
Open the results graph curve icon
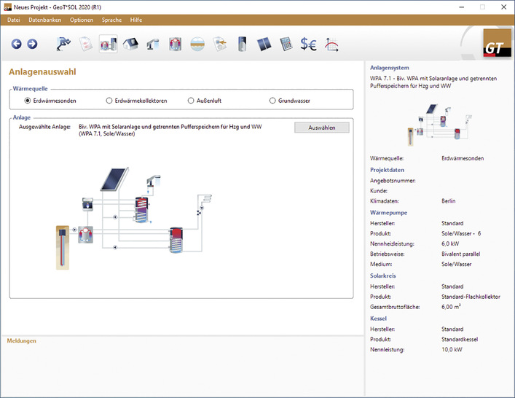click(331, 44)
